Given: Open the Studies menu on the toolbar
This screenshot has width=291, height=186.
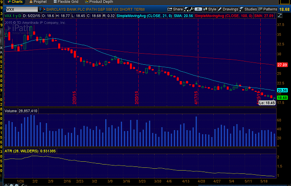Looking at the screenshot, I should [x=248, y=9].
